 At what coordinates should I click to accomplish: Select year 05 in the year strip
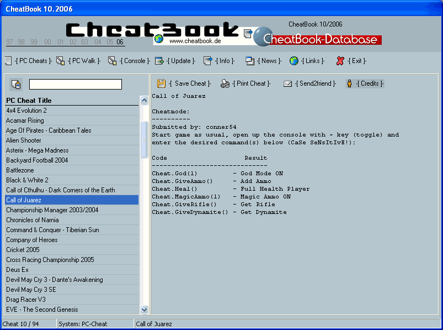(x=110, y=42)
